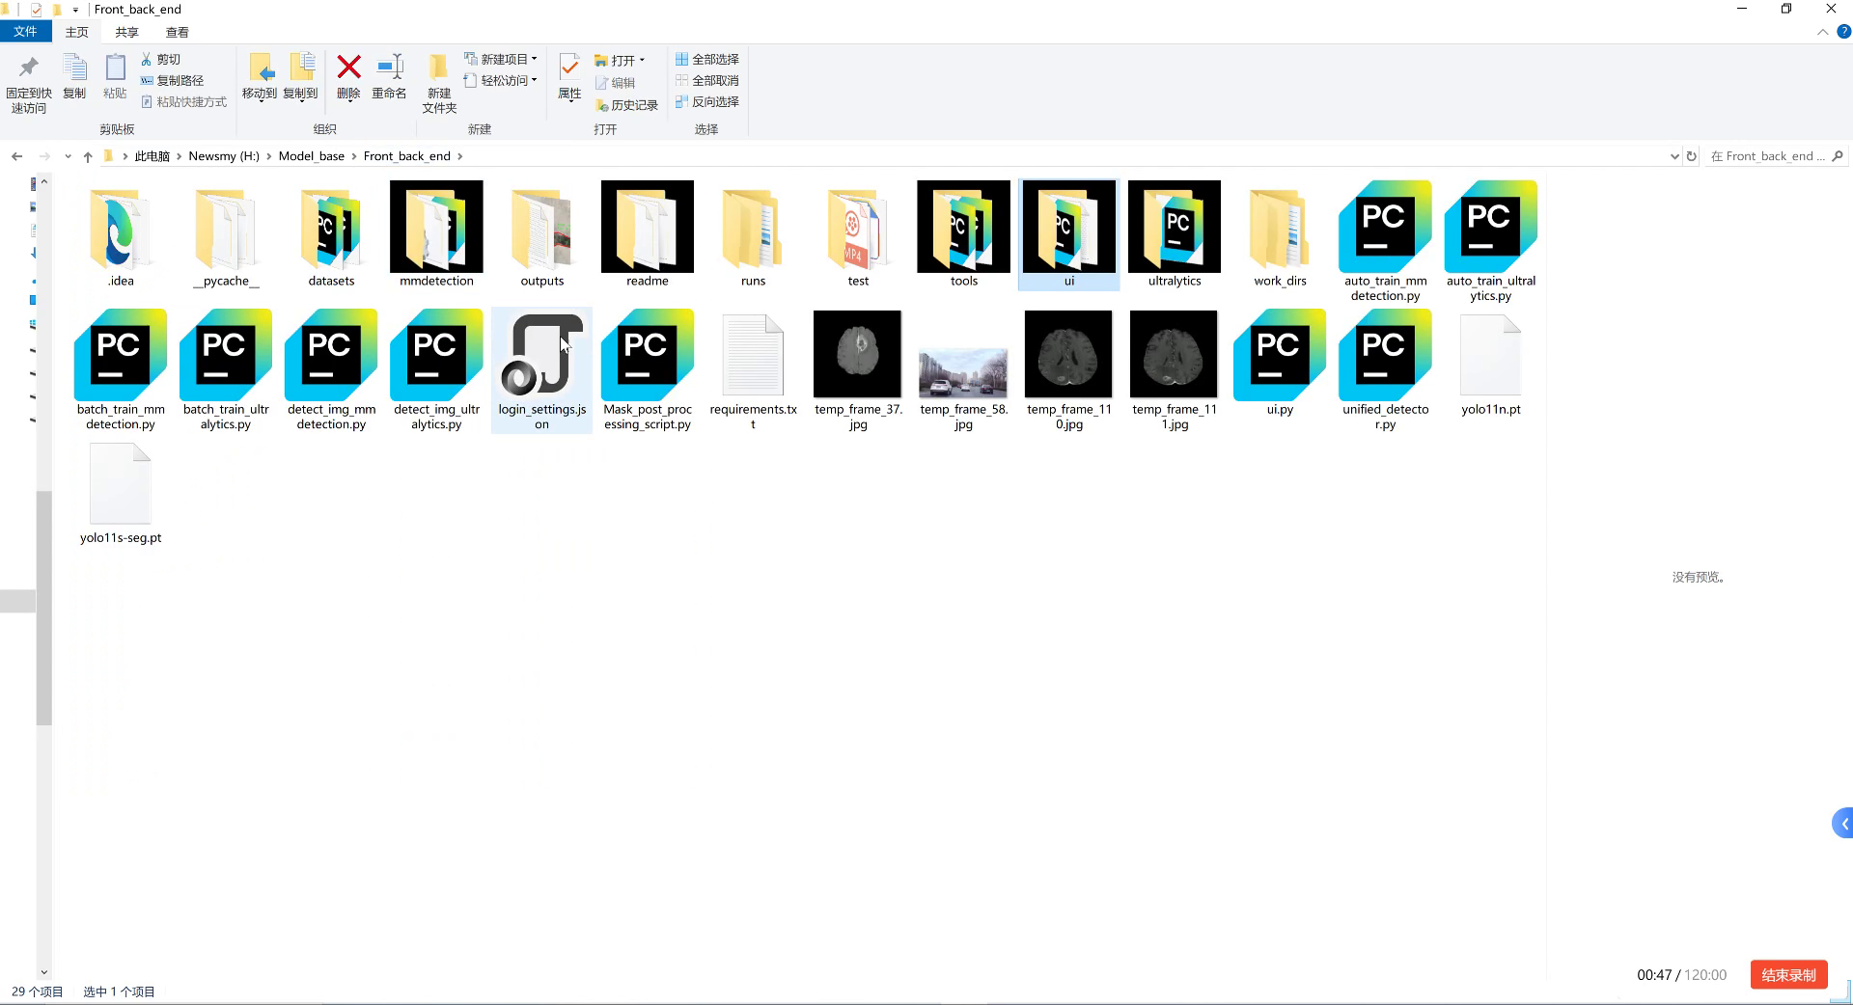Viewport: 1853px width, 1005px height.
Task: Open the quick access toolbar dropdown
Action: [x=75, y=10]
